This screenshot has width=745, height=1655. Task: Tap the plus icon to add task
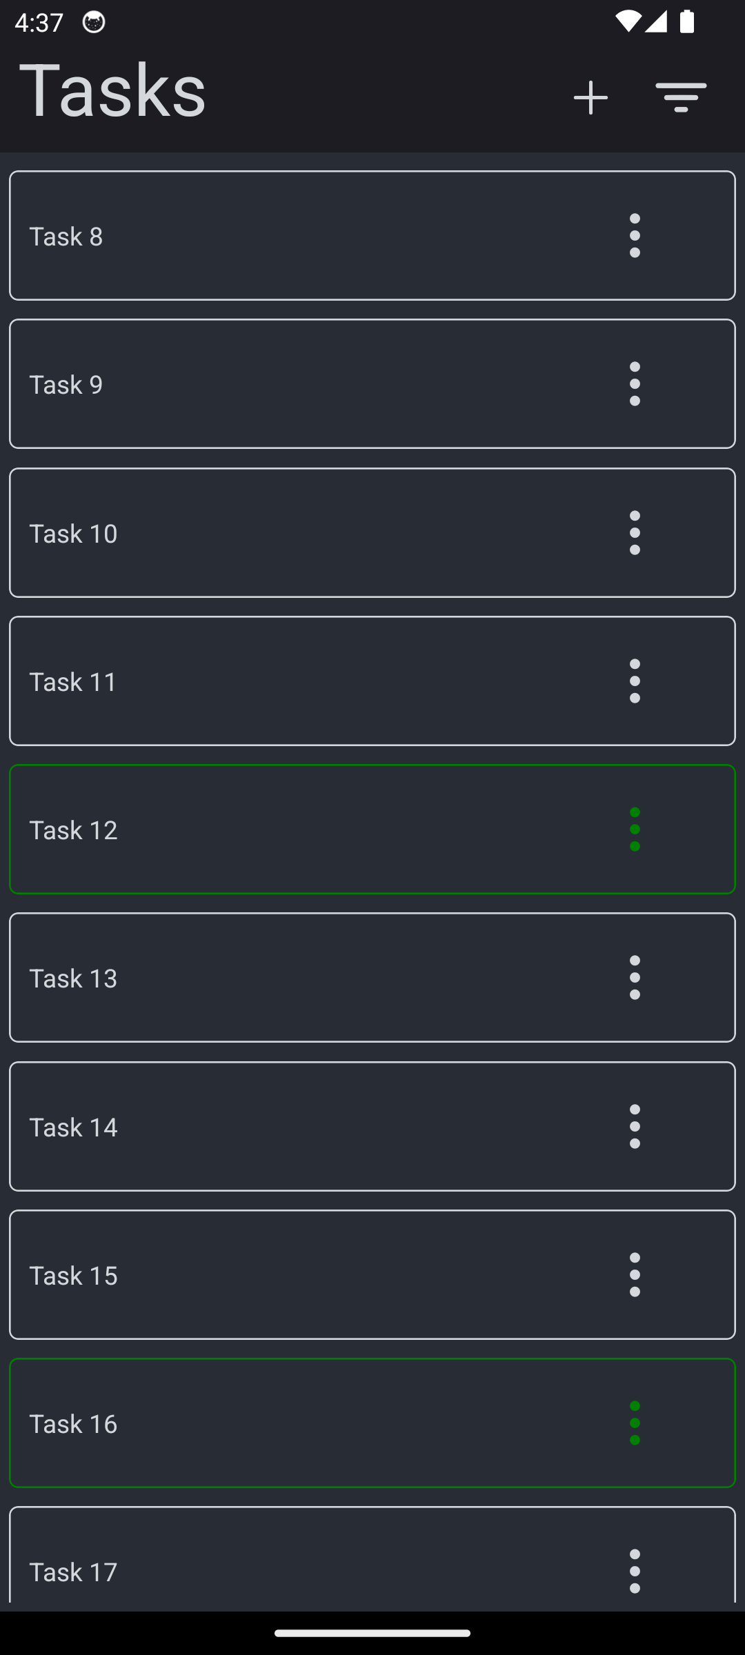[x=590, y=97]
